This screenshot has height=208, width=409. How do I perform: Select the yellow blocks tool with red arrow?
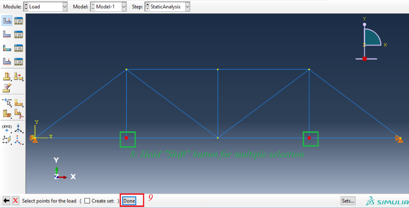[x=18, y=76]
